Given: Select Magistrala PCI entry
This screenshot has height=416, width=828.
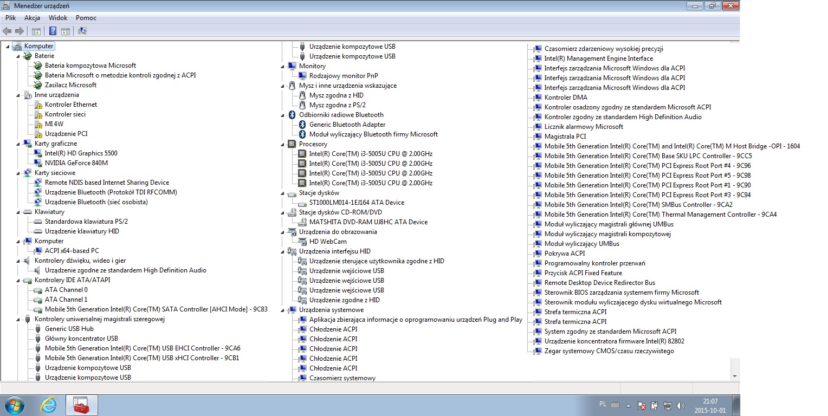Looking at the screenshot, I should [x=565, y=136].
